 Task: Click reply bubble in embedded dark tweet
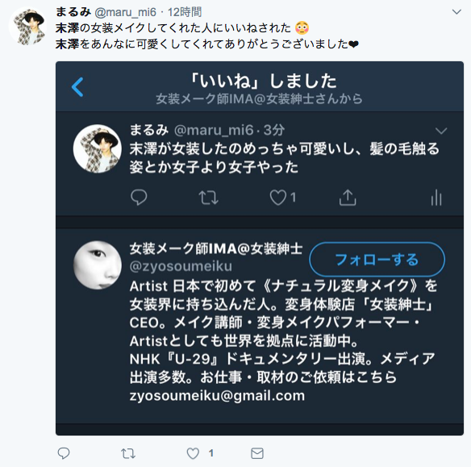[x=139, y=198]
